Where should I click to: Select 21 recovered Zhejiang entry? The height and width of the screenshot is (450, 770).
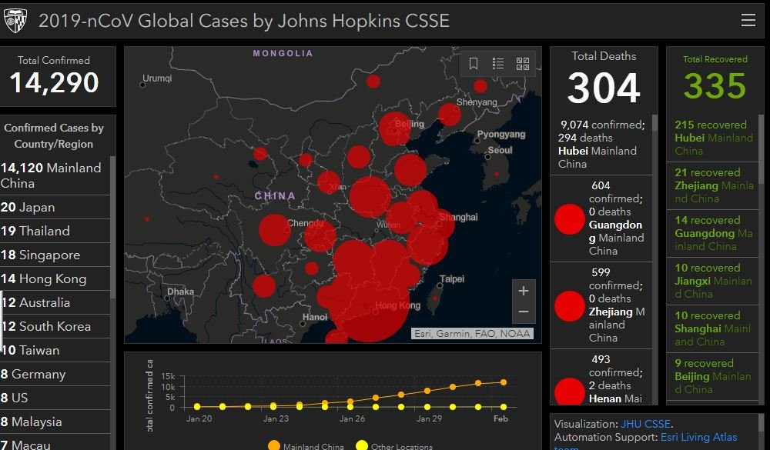pos(712,185)
